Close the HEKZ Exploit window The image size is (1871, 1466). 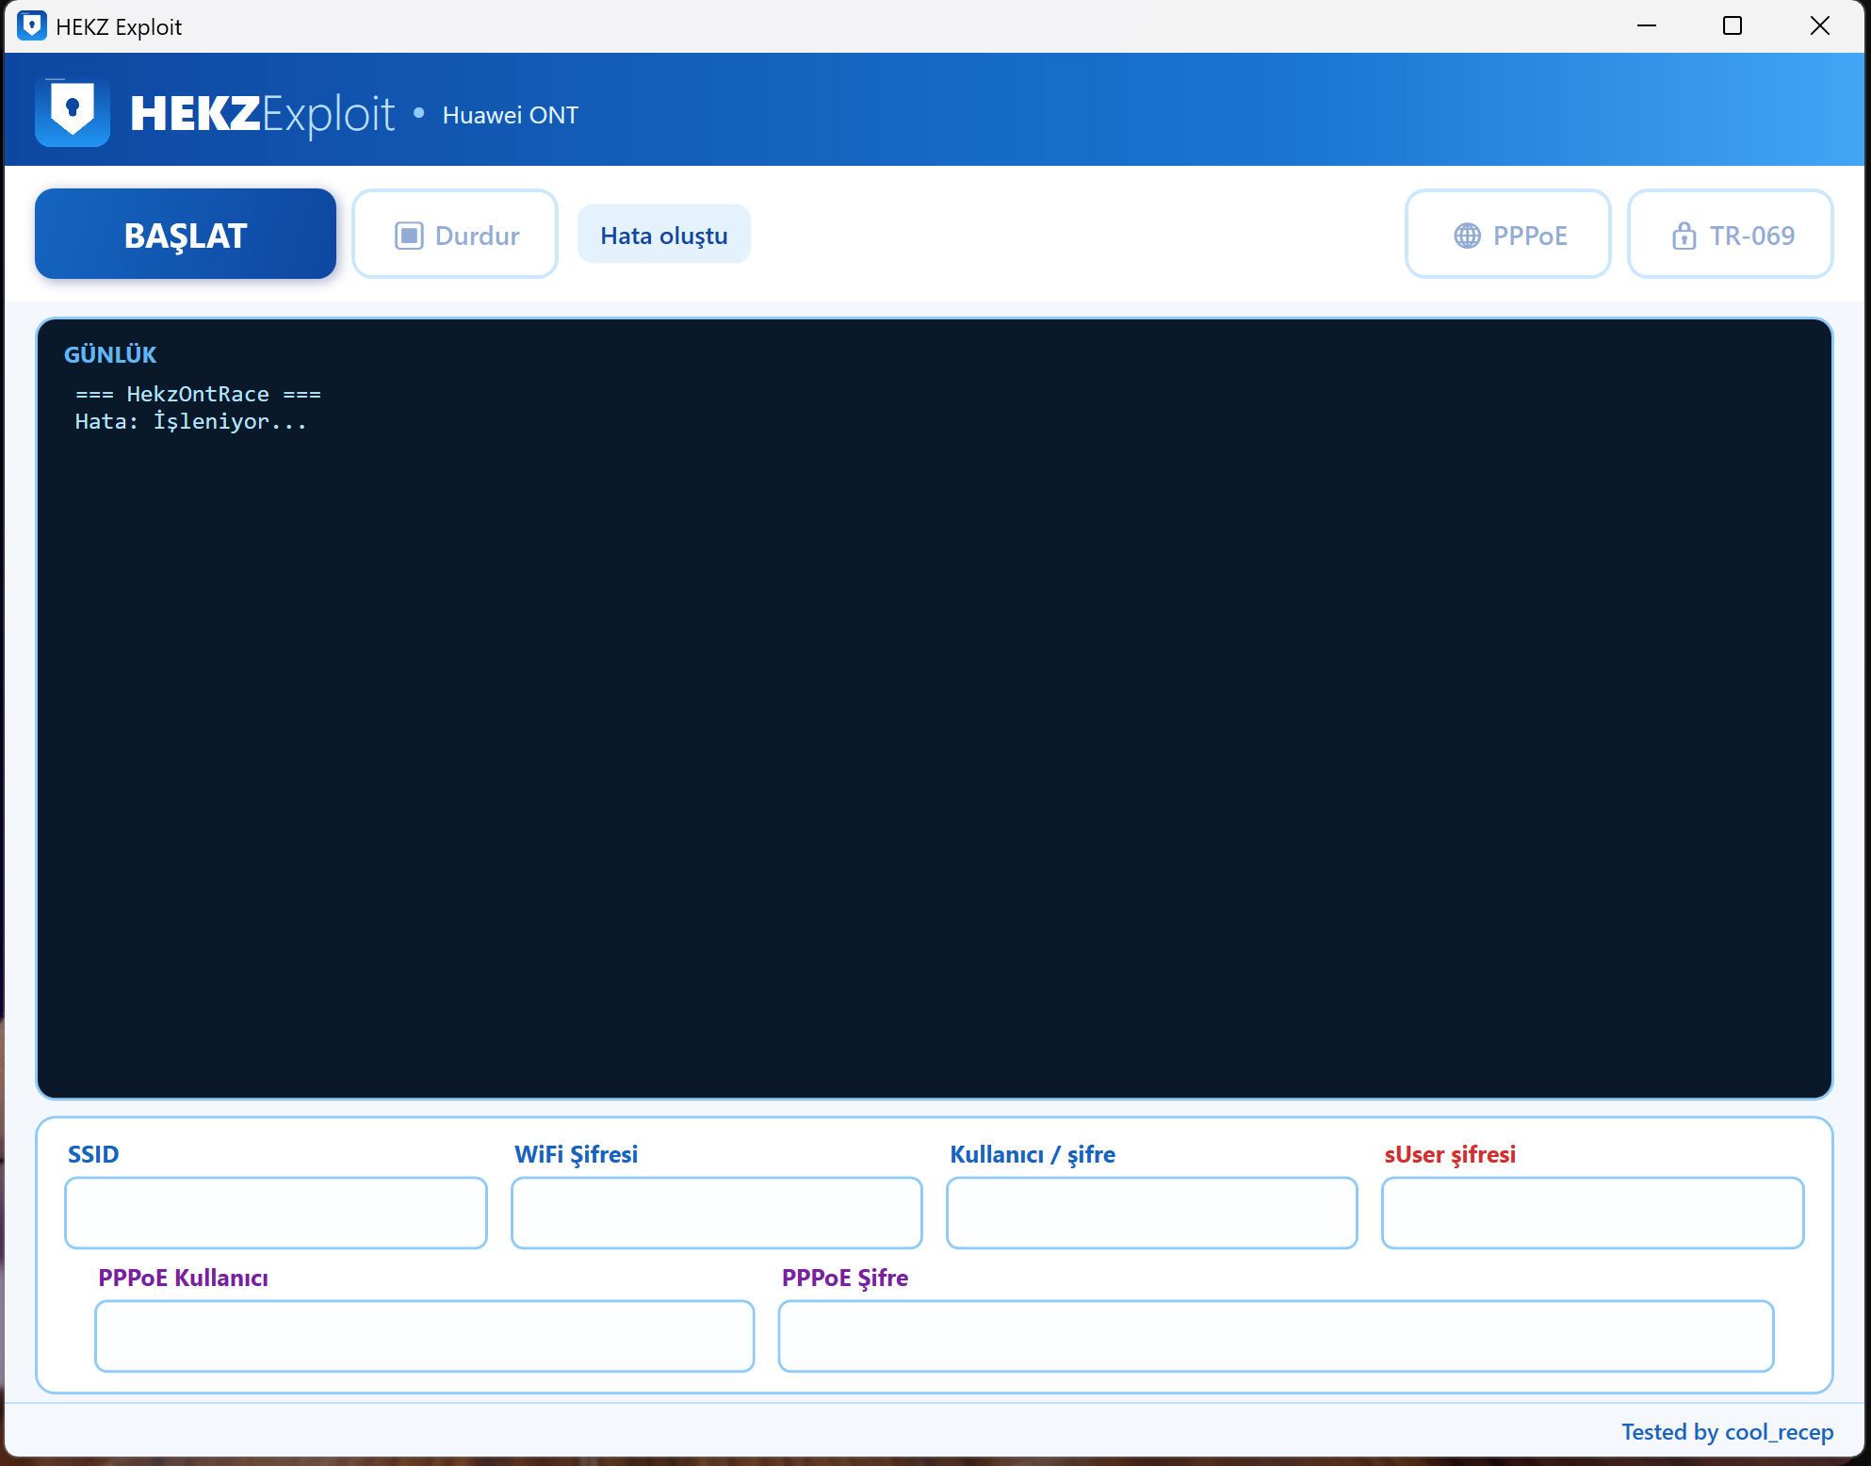click(x=1820, y=25)
